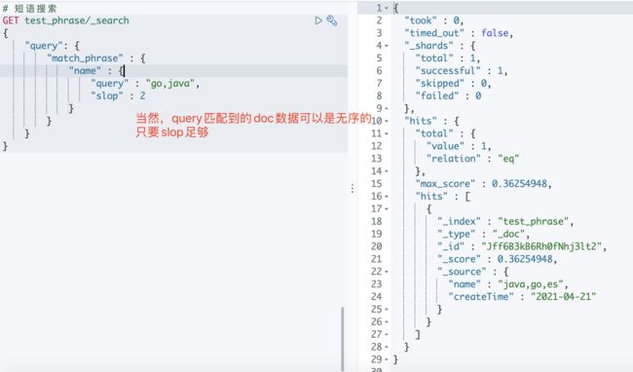Screen dimensions: 633x372
Task: Click the "createTime" value "2021-04-21"
Action: 563,297
